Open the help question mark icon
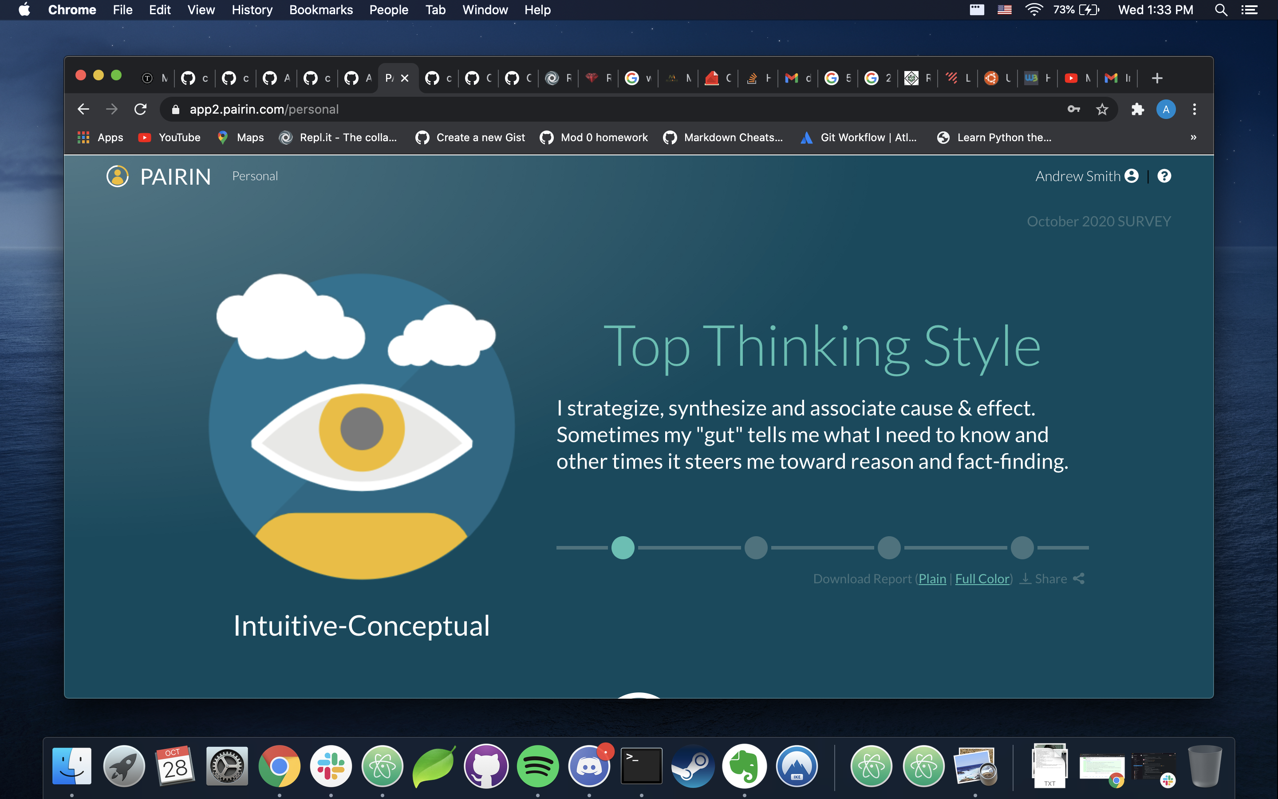The height and width of the screenshot is (799, 1278). (x=1164, y=176)
